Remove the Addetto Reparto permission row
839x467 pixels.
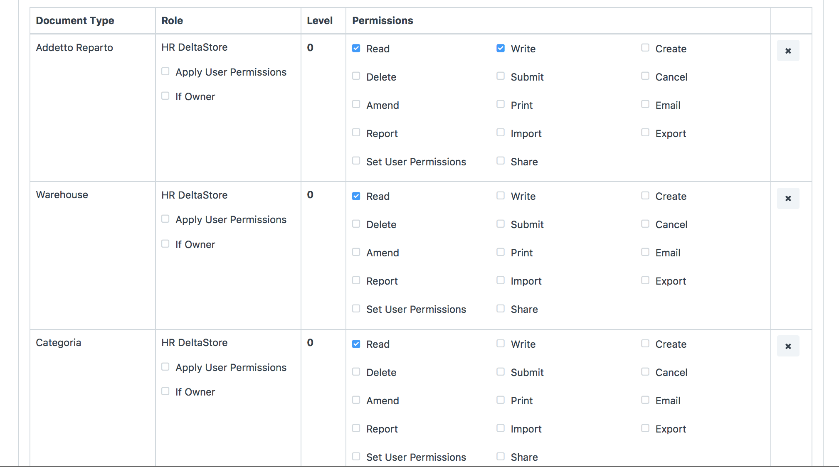pos(788,51)
